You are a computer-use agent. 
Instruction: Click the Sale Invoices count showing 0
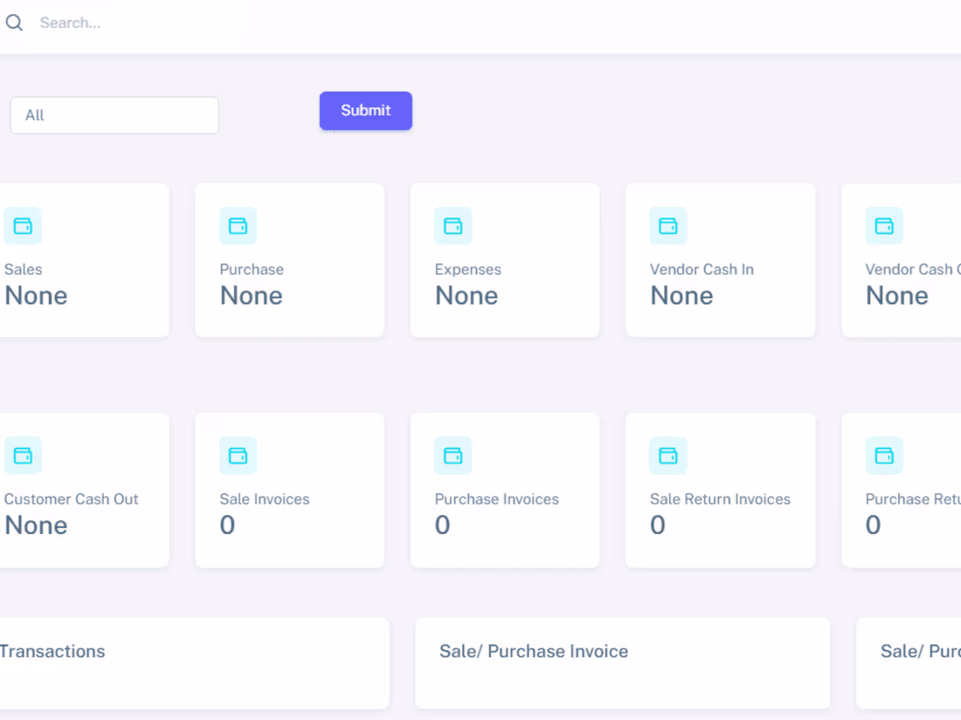(227, 525)
